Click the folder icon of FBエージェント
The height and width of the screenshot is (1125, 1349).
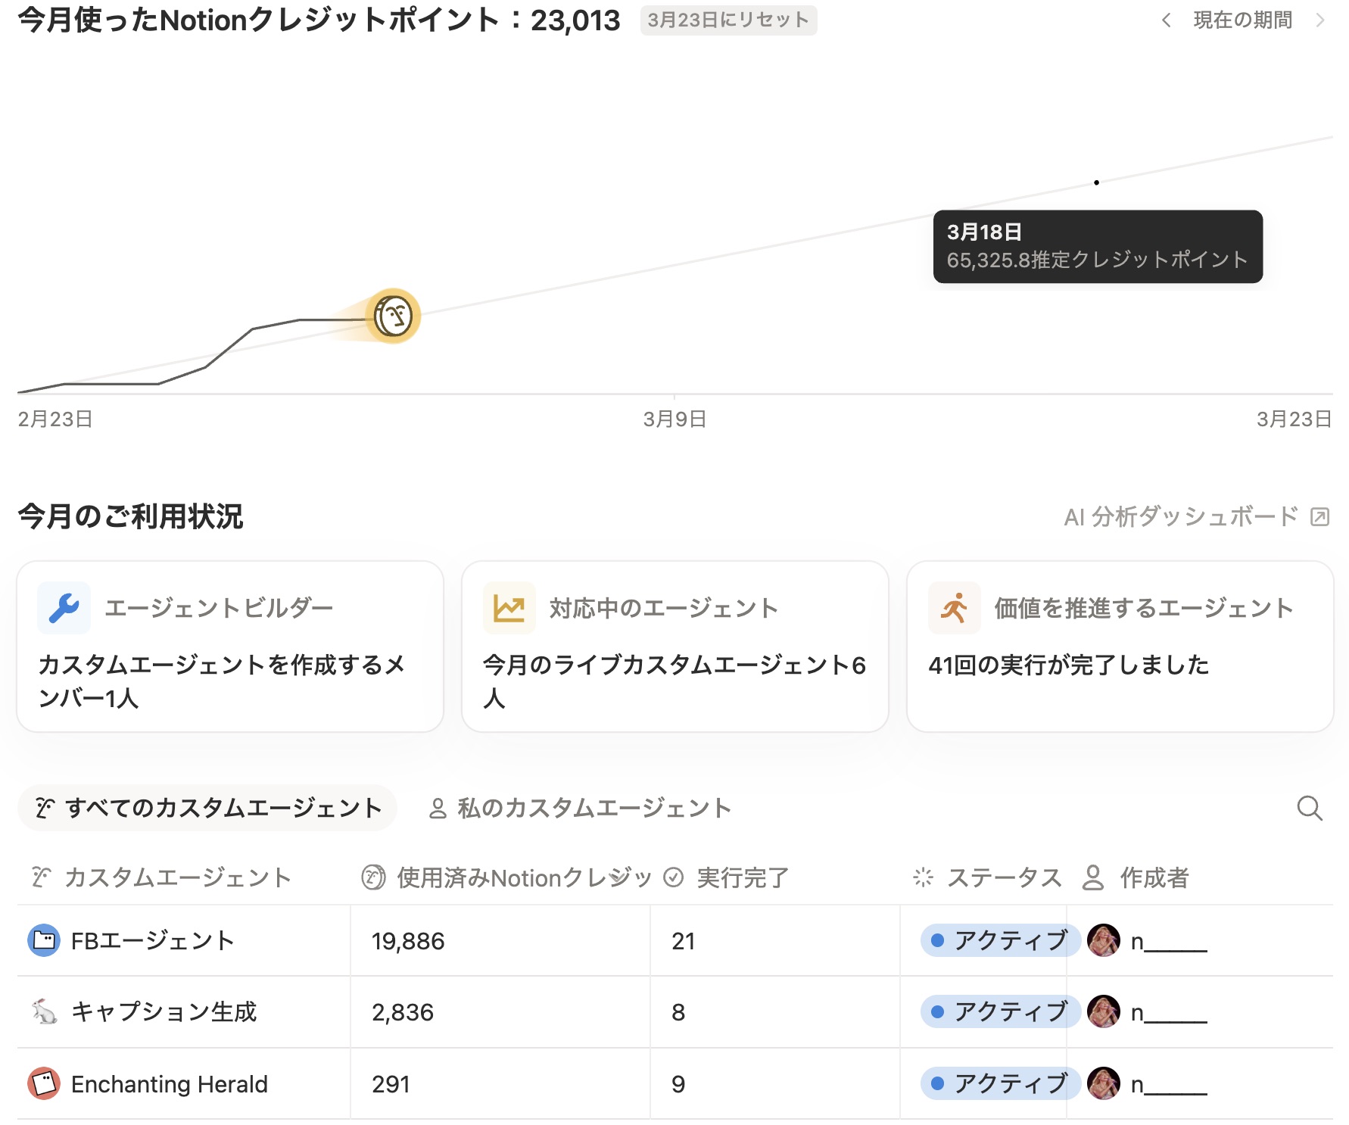(44, 940)
